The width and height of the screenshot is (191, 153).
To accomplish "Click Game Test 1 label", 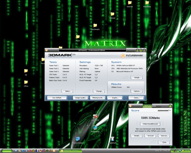I will (54, 65).
